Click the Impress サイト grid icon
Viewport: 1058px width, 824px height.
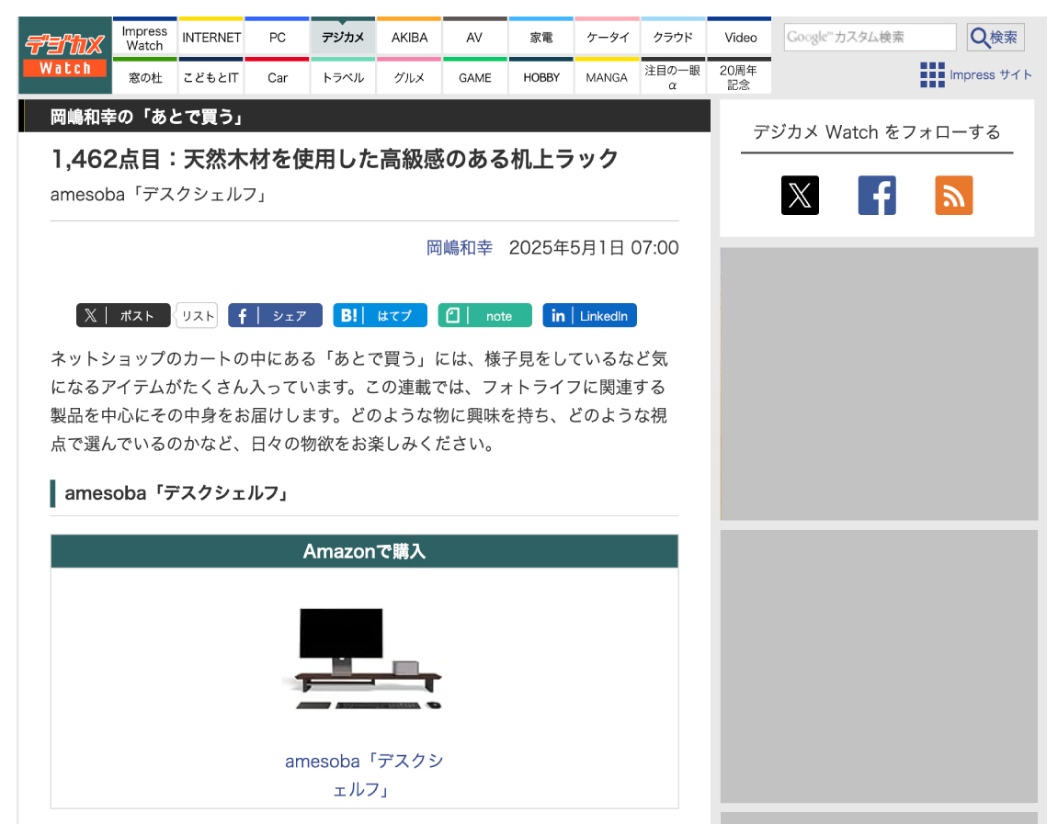click(x=932, y=74)
